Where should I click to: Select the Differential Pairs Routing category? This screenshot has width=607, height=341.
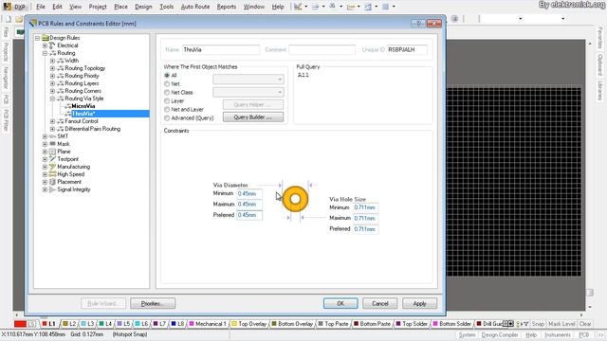93,129
